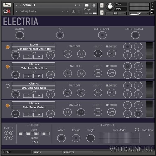Click the header Tune value 0.00

(x=119, y=9)
